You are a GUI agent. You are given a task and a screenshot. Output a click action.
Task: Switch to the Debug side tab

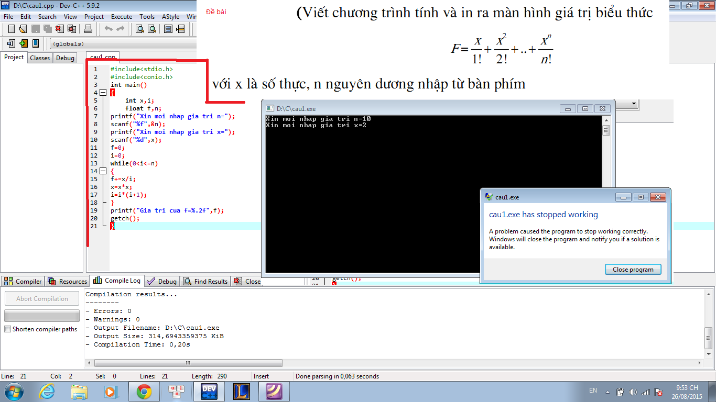coord(65,58)
